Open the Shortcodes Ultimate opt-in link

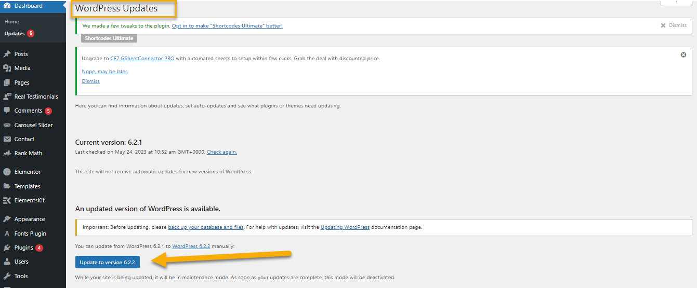click(x=227, y=25)
